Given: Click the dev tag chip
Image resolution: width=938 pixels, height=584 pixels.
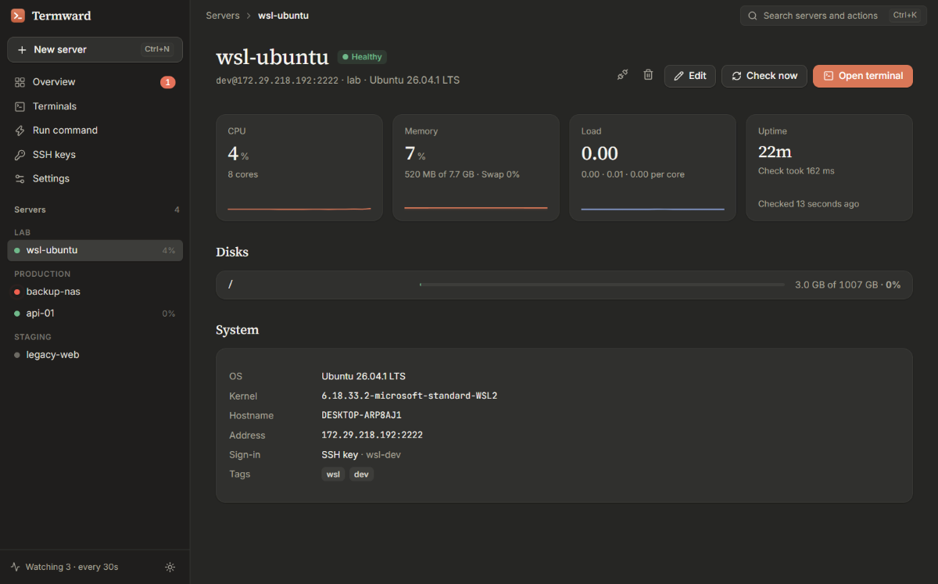Looking at the screenshot, I should (x=361, y=475).
